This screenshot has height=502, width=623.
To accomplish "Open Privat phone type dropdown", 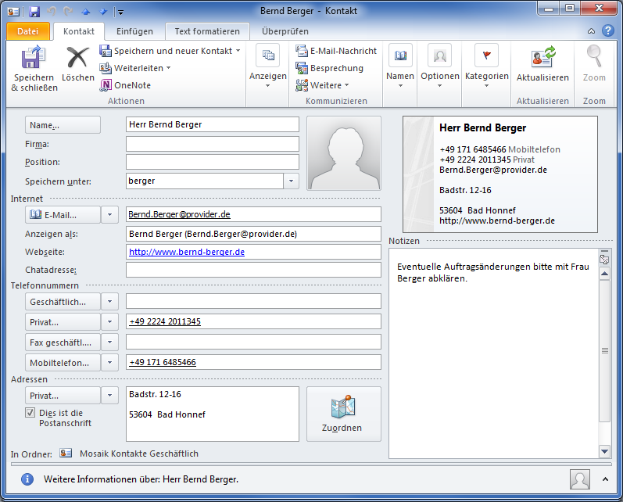I will click(x=109, y=321).
